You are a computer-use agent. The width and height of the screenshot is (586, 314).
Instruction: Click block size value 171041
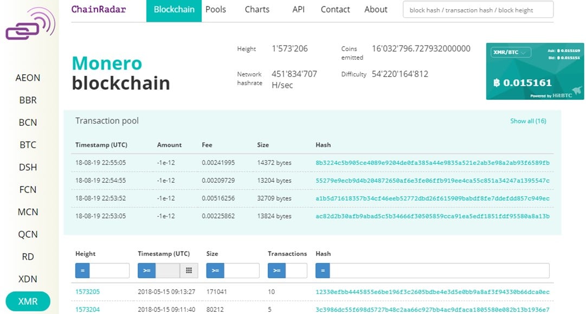click(x=216, y=292)
